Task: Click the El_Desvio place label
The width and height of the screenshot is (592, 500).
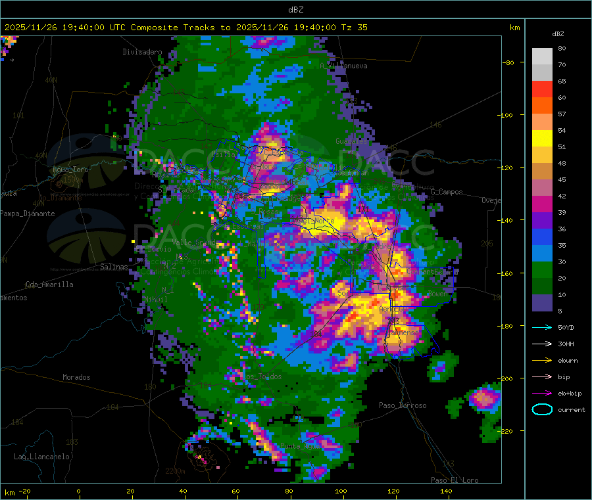Action: [x=154, y=249]
